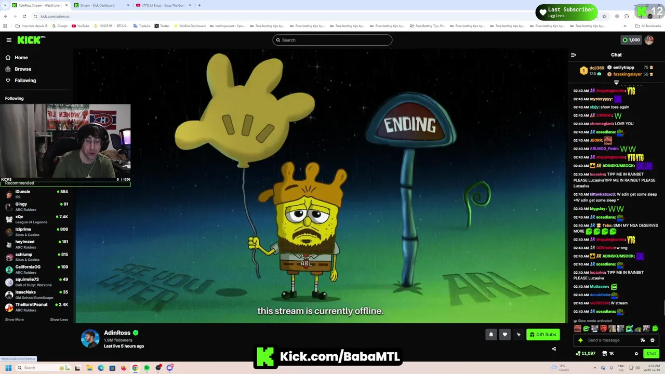The width and height of the screenshot is (665, 374).
Task: Select the AdinRoss Stream tab
Action: pyautogui.click(x=39, y=5)
